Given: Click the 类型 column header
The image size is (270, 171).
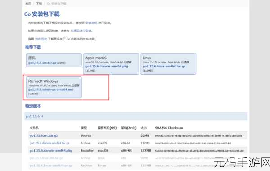Looking at the screenshot, I should point(84,128).
